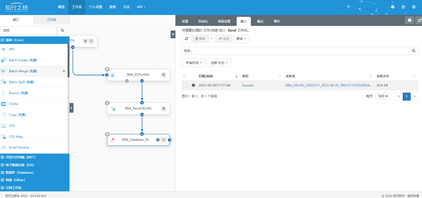Open the 报表 menu in top navigation
Image resolution: width=422 pixels, height=198 pixels.
113,7
